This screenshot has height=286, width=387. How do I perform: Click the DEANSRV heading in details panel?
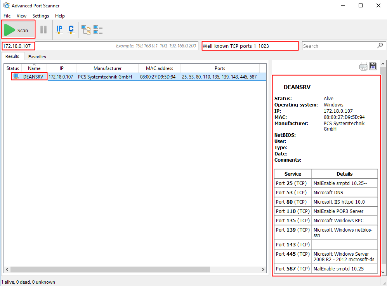(297, 87)
